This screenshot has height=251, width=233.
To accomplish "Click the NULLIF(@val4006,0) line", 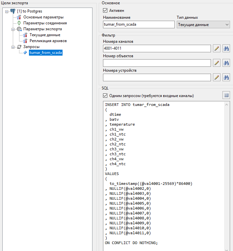I will pyautogui.click(x=128, y=208).
